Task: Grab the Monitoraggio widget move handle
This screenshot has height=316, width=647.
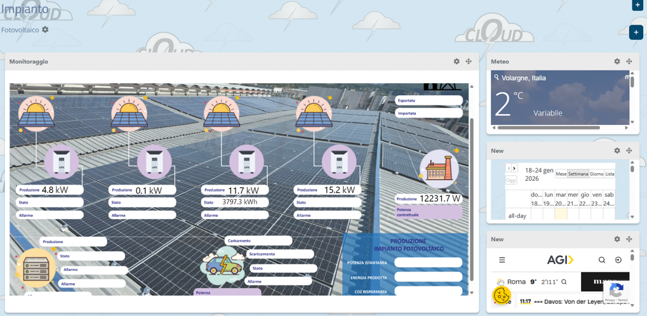Action: 469,62
